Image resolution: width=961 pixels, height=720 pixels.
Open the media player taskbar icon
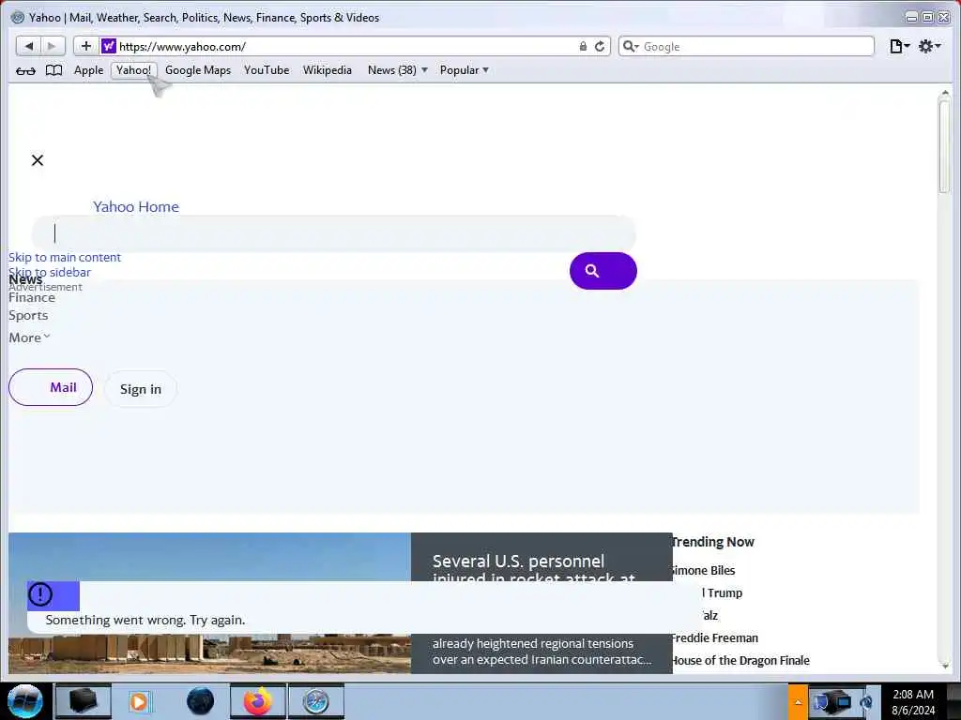click(x=139, y=701)
